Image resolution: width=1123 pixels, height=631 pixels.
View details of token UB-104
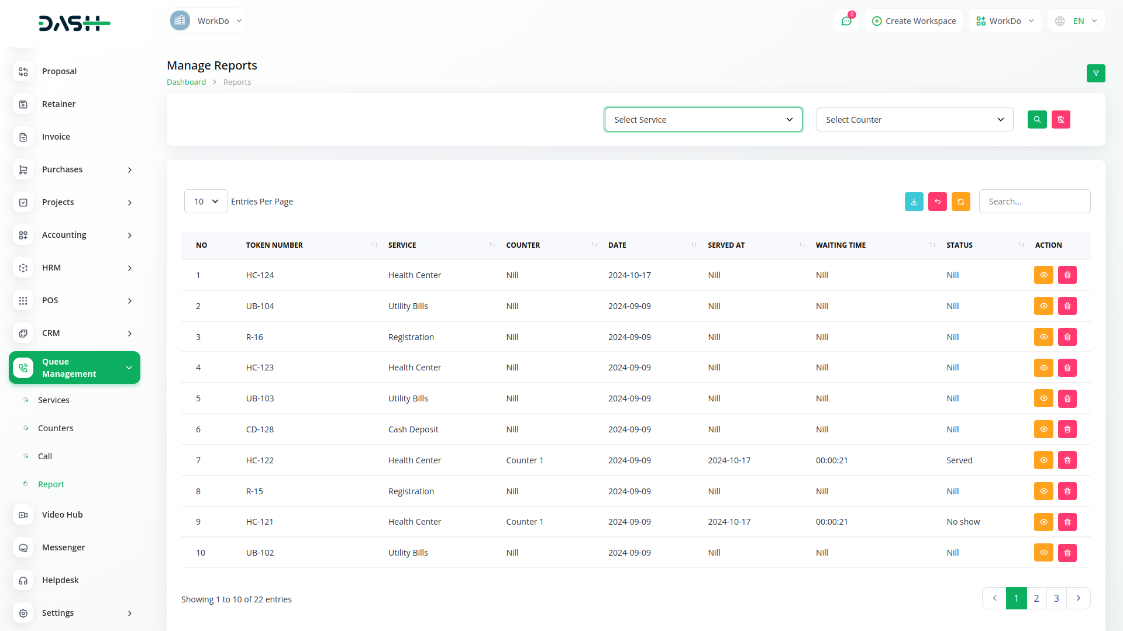[1043, 306]
